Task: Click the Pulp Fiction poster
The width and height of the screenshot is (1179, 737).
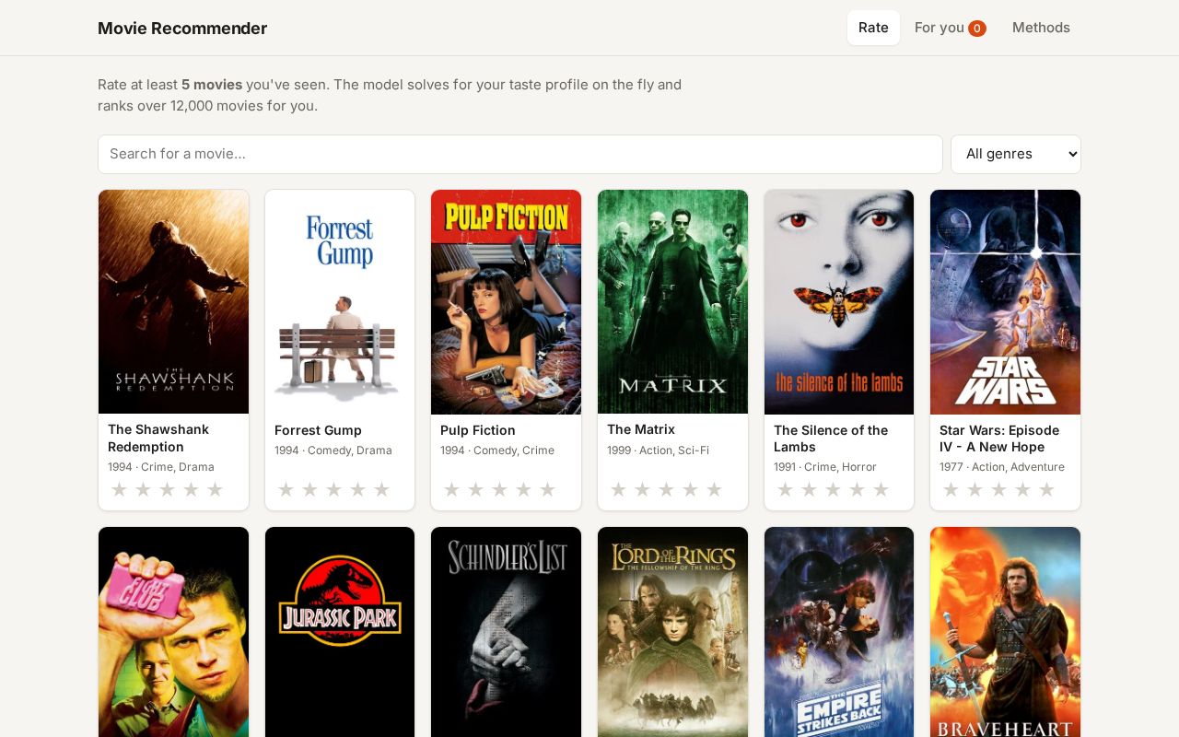Action: coord(506,302)
